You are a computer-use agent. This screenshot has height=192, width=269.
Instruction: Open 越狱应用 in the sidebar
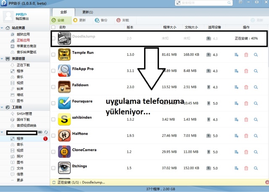click(23, 34)
